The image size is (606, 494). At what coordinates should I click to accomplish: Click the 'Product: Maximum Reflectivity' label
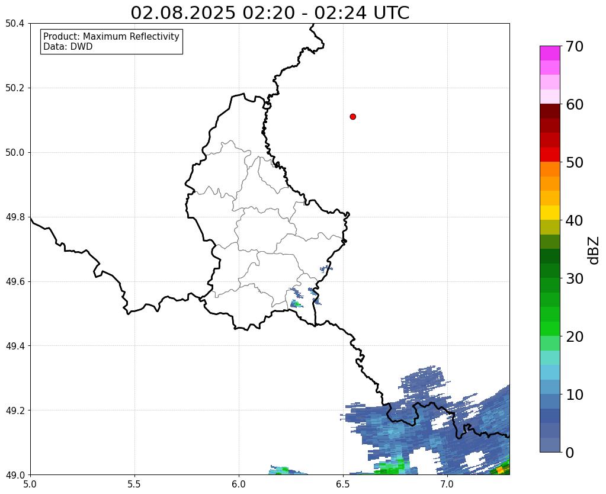point(111,36)
